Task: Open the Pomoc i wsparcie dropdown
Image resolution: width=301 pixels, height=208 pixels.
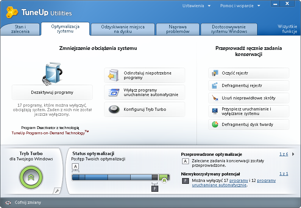Action: pos(240,6)
